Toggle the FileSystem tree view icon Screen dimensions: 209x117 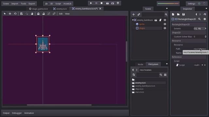click(134, 75)
